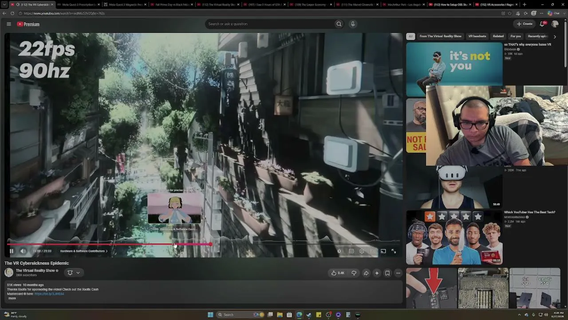Open the more actions ellipsis below the video

point(398,273)
